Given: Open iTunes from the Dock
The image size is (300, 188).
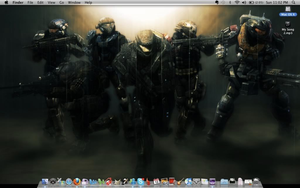Looking at the screenshot, I should 188,182.
